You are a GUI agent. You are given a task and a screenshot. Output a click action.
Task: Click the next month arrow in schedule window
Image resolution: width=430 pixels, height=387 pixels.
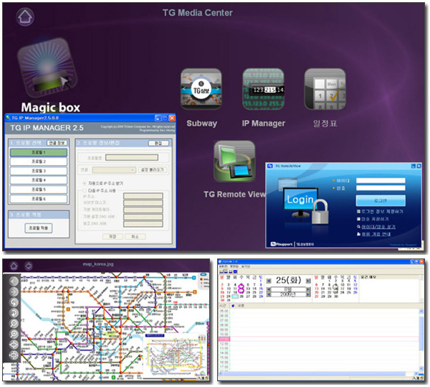[x=308, y=289]
